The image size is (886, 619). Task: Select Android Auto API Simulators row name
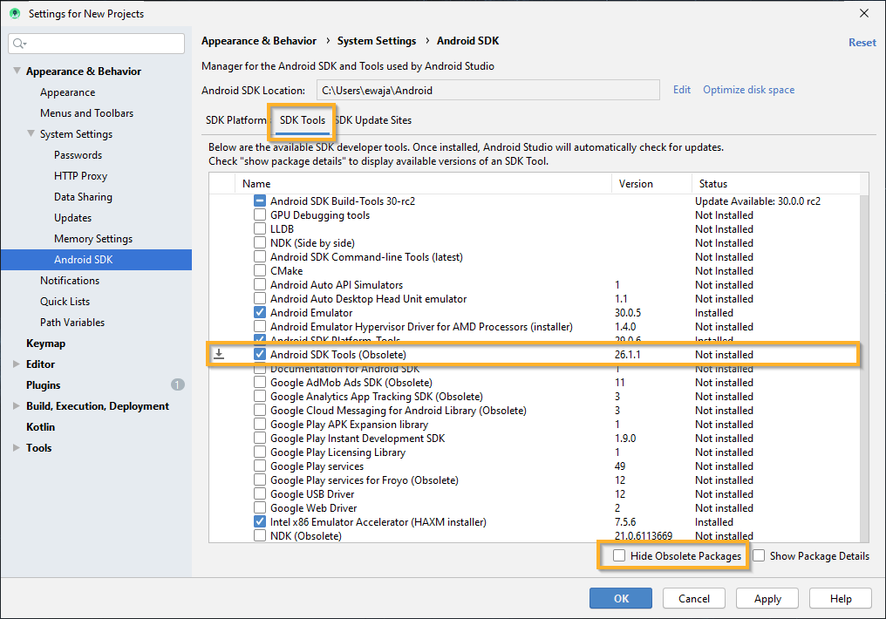pos(337,284)
